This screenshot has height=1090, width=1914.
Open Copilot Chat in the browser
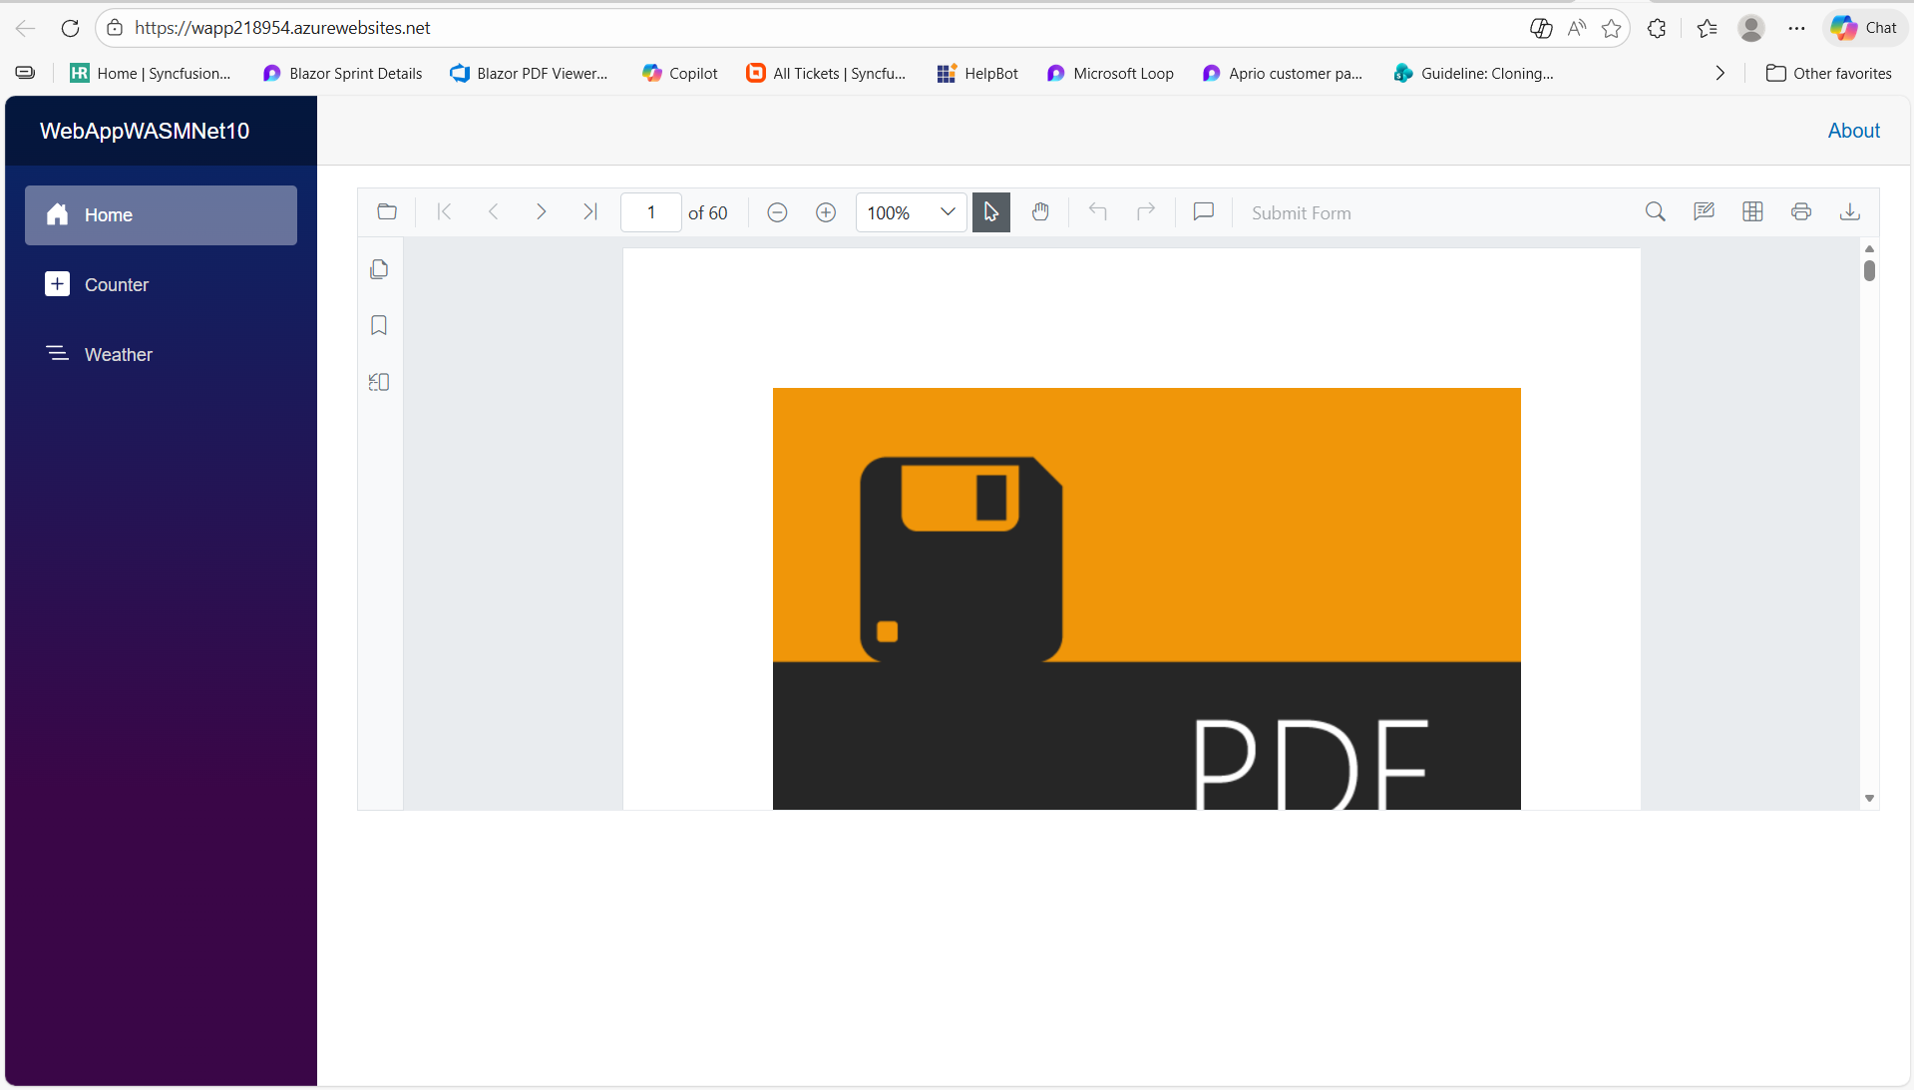click(1864, 28)
